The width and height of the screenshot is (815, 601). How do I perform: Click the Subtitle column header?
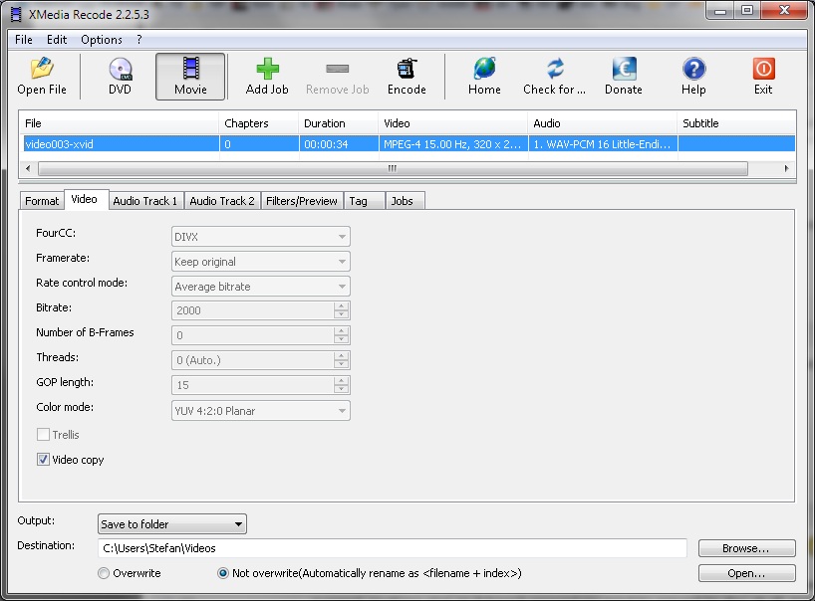[736, 123]
